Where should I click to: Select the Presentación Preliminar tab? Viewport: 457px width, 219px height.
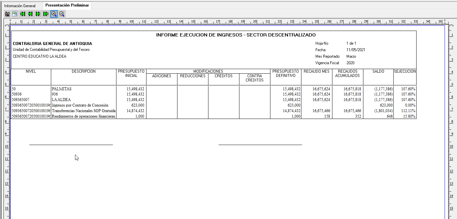point(67,6)
